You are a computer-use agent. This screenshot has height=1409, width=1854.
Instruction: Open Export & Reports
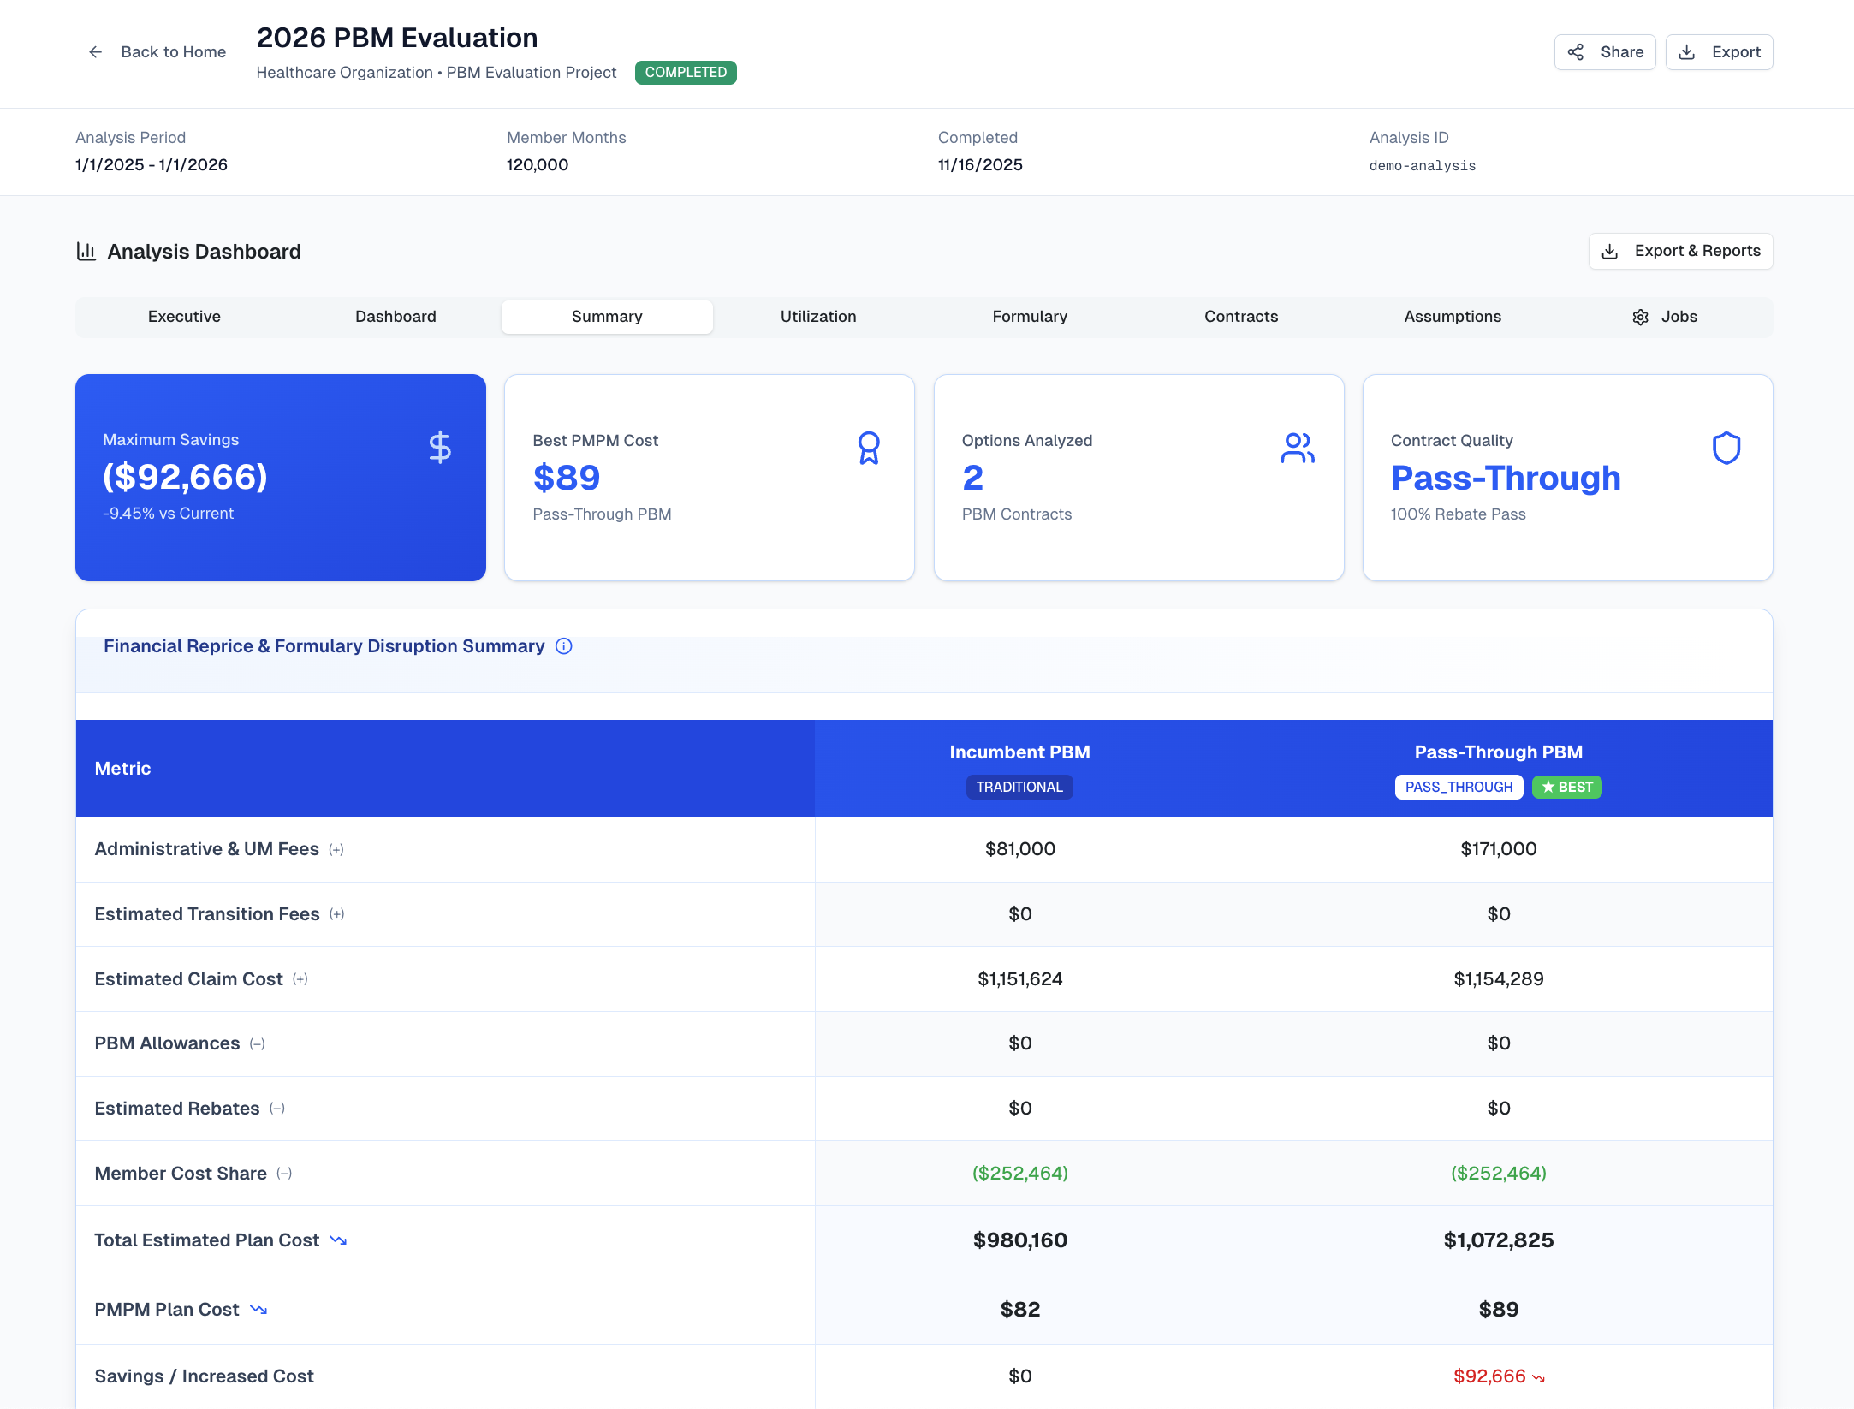tap(1680, 251)
